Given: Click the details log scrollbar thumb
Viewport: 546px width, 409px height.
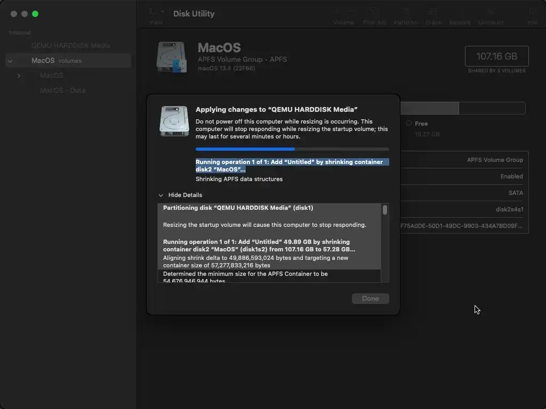Looking at the screenshot, I should click(x=385, y=210).
